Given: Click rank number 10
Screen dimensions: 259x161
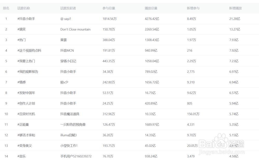Looking at the screenshot, I should tap(6, 114).
